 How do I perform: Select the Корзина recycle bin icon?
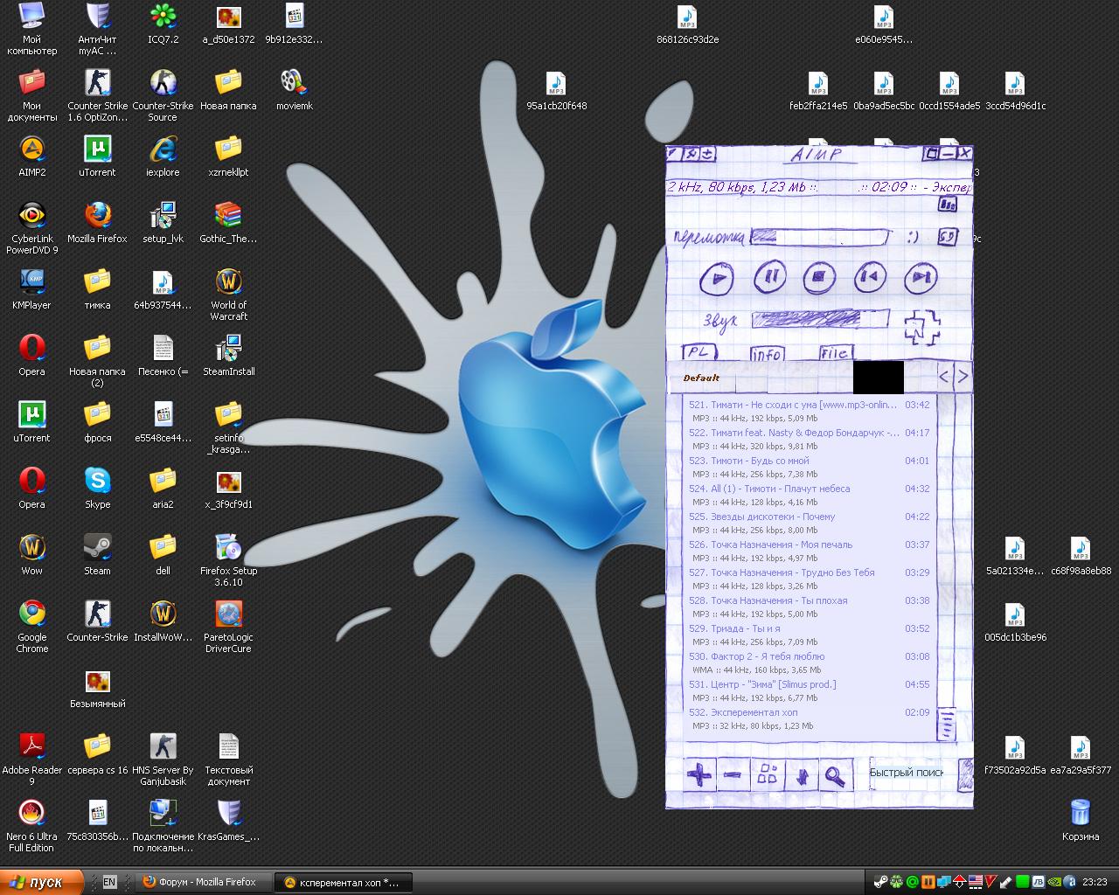(1081, 821)
